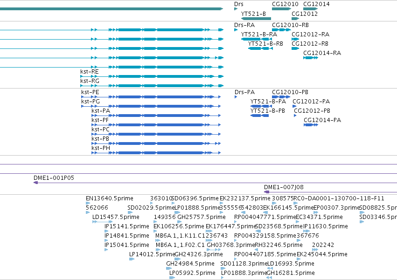
Task: Select the LP01888.3prime EST label
Action: pyautogui.click(x=244, y=273)
